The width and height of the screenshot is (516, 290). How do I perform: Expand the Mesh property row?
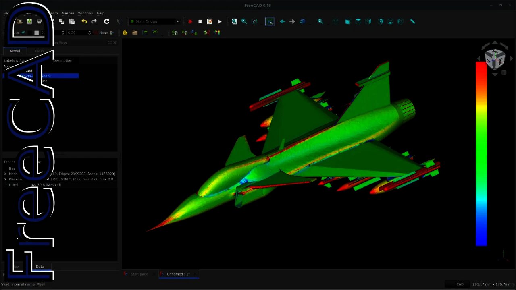tap(5, 174)
